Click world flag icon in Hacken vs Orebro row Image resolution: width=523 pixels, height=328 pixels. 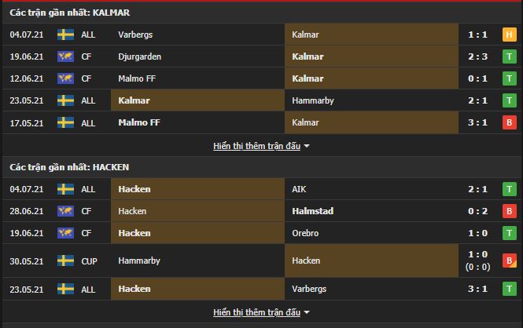pos(65,233)
